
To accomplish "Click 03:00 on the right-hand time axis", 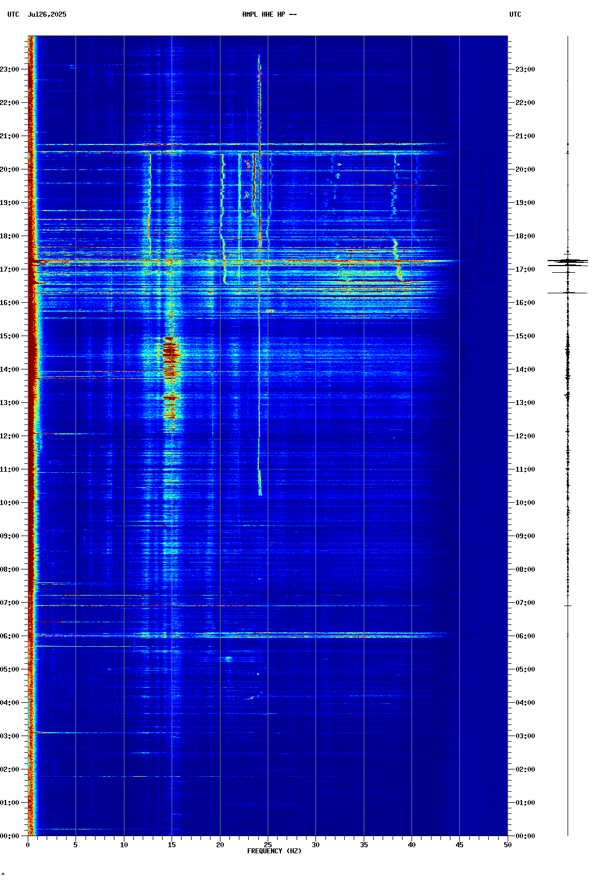I will [525, 736].
